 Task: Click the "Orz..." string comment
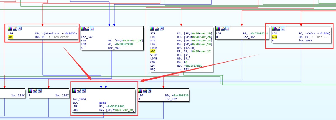click(x=323, y=37)
